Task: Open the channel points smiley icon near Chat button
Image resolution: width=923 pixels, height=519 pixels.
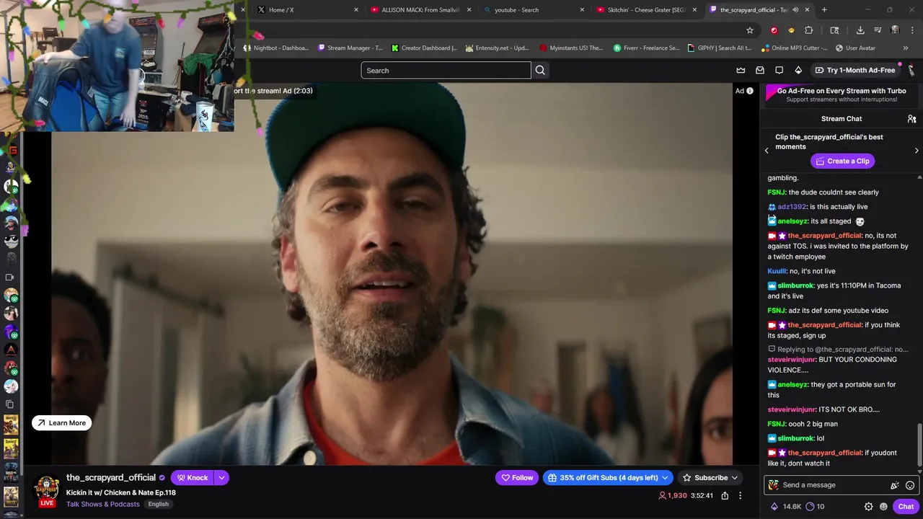Action: [x=883, y=507]
